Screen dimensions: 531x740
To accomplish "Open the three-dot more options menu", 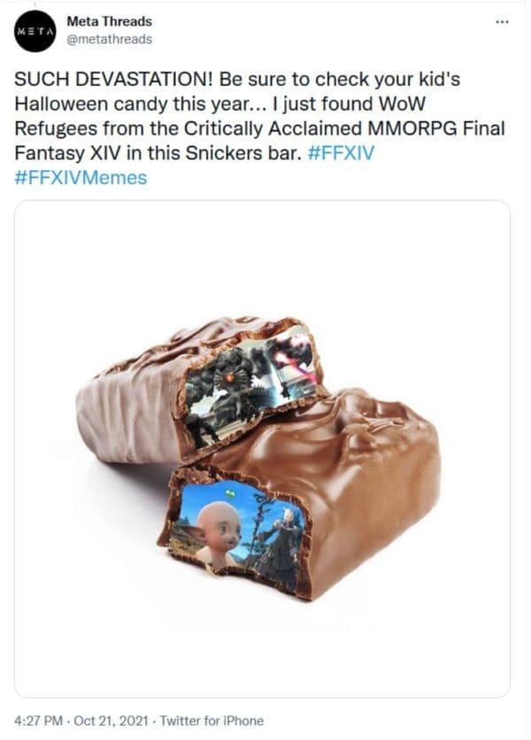I will (502, 22).
